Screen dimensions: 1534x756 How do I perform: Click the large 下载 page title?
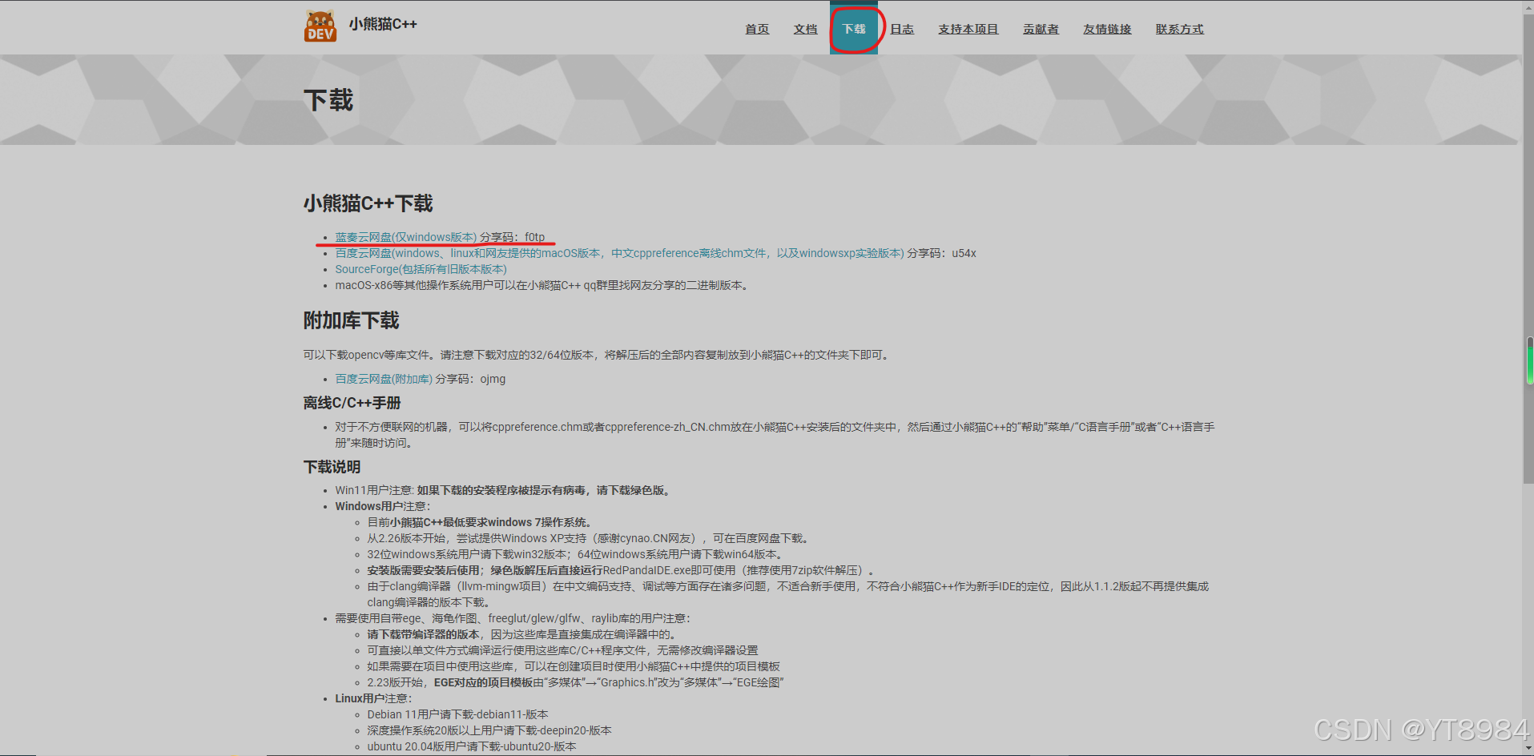(328, 100)
